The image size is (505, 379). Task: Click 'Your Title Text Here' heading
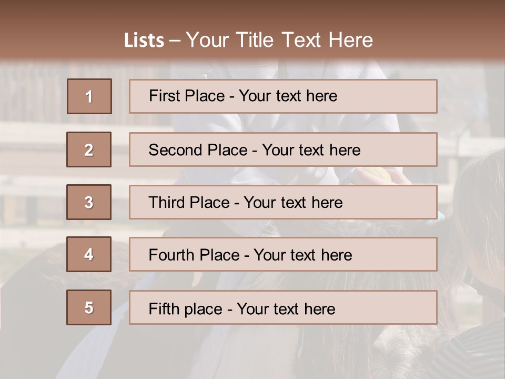(x=279, y=40)
